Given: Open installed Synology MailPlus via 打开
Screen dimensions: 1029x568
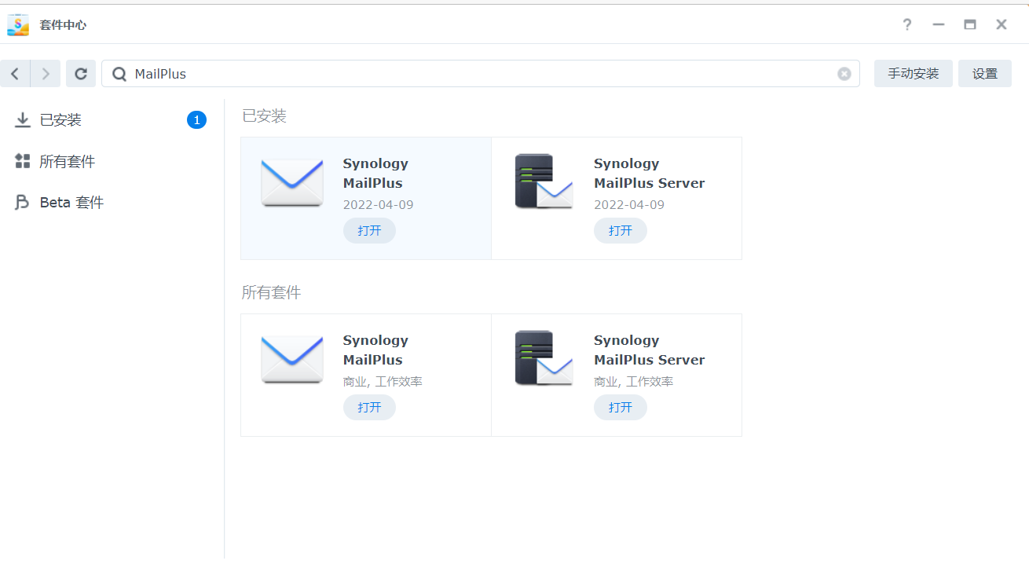Looking at the screenshot, I should [x=369, y=231].
